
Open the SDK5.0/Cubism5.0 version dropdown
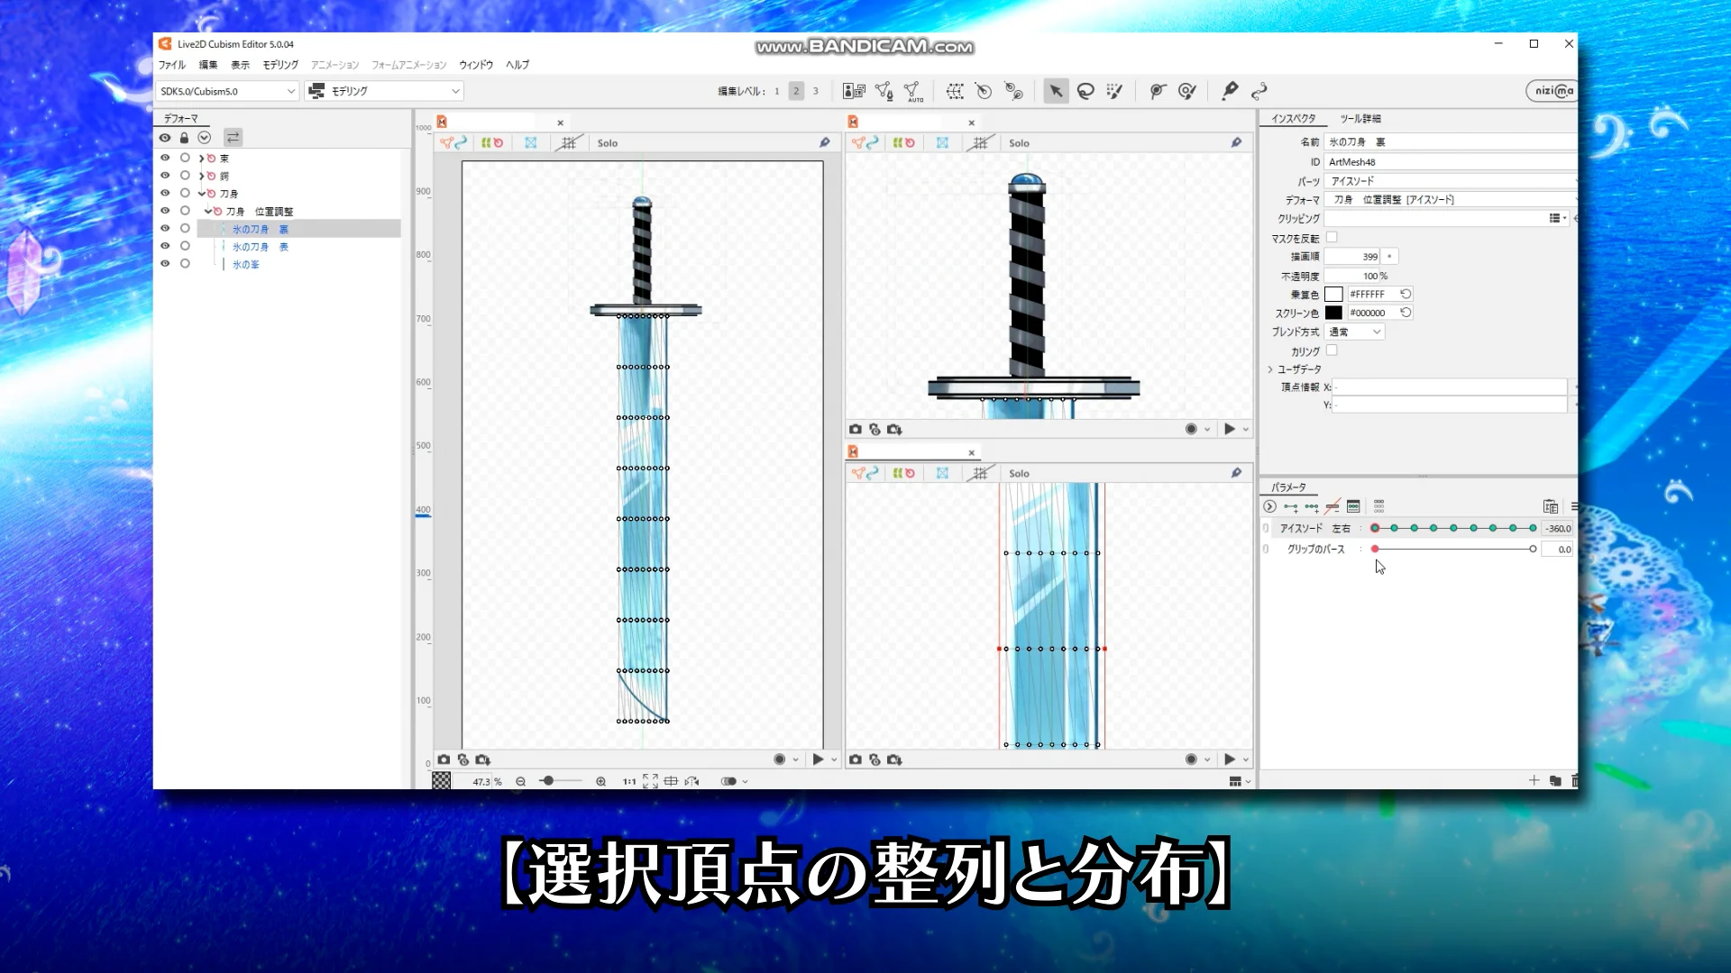tap(227, 91)
